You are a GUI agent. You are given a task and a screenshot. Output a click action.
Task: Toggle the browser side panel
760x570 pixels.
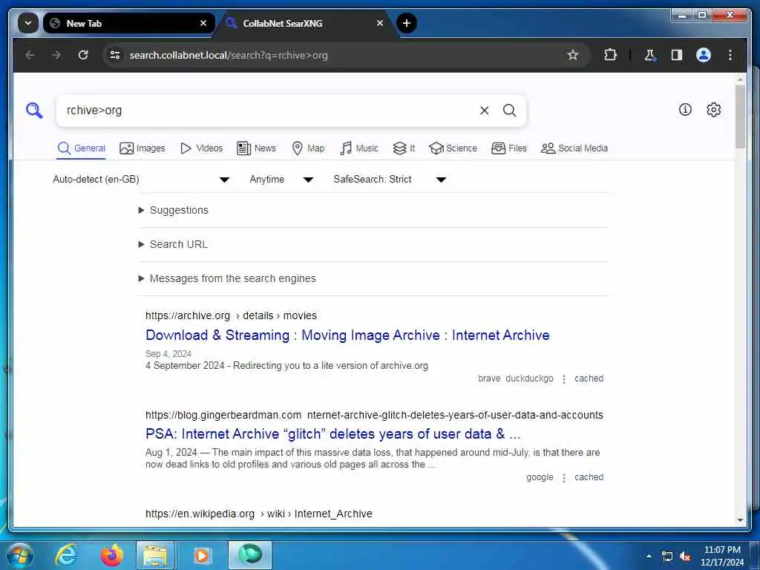coord(677,55)
